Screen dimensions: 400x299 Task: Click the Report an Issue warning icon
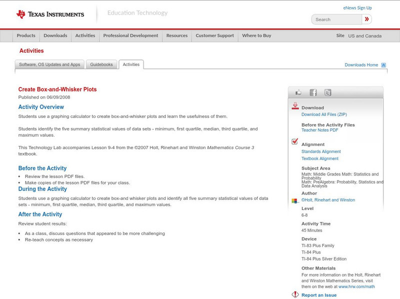[295, 294]
